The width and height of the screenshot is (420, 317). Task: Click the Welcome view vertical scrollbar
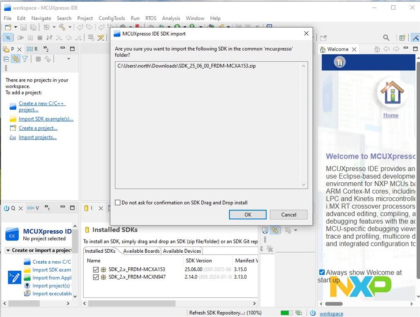point(418,171)
